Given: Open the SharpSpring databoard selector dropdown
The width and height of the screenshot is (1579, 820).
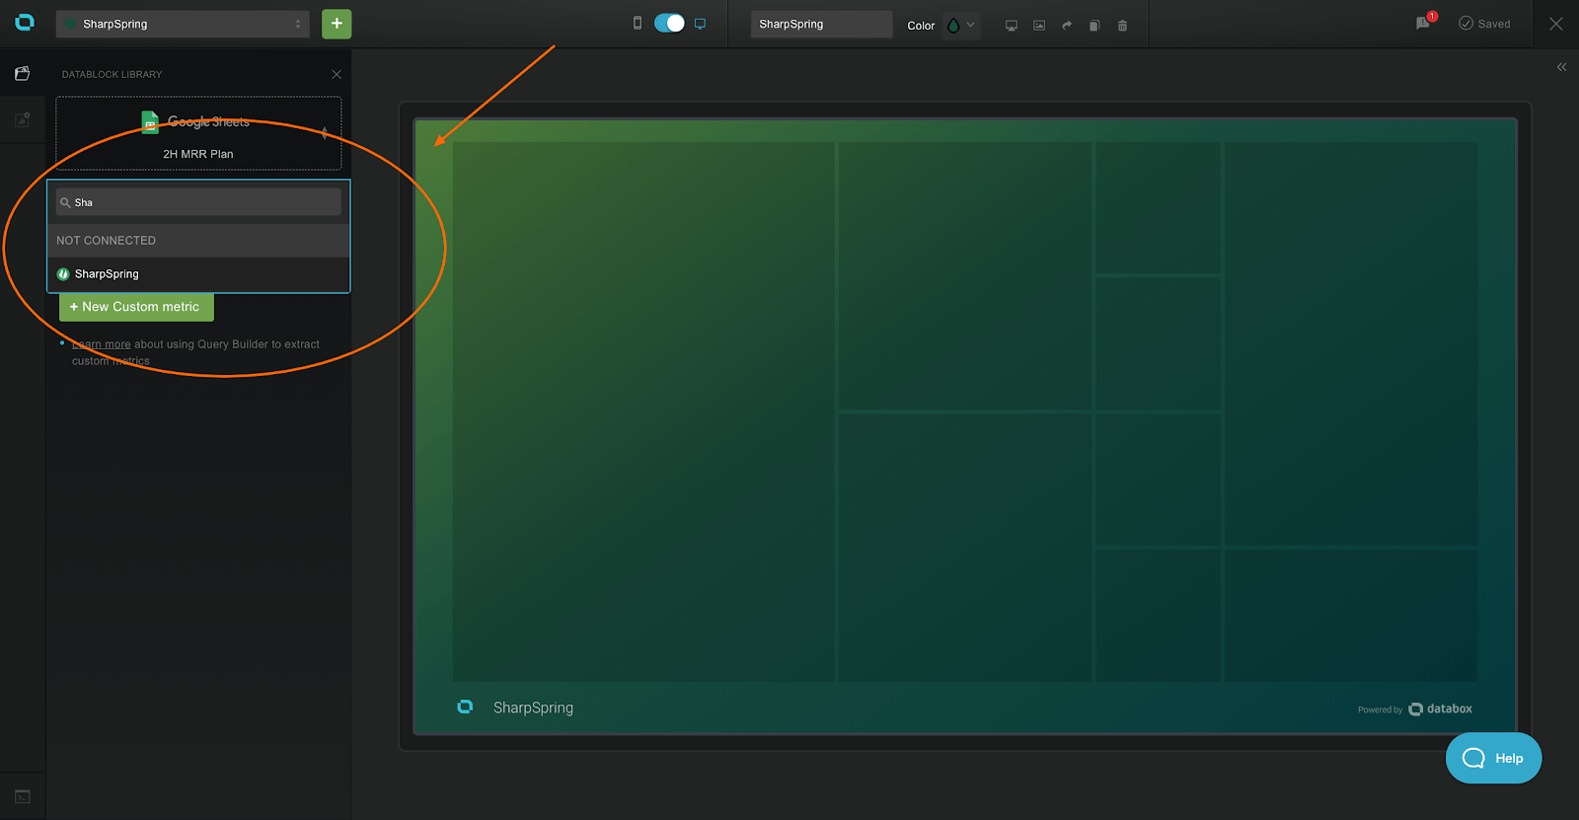Looking at the screenshot, I should 183,24.
